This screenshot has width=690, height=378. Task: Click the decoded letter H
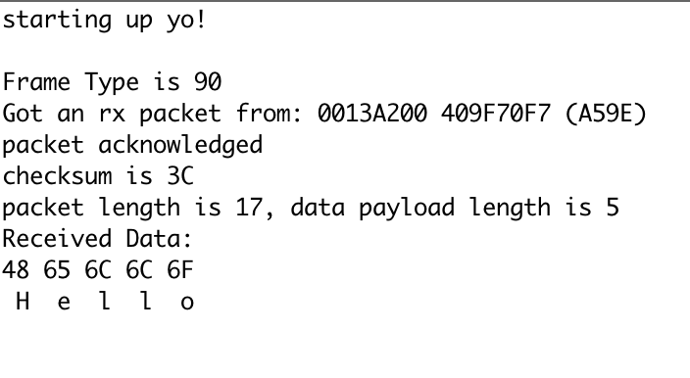click(23, 302)
